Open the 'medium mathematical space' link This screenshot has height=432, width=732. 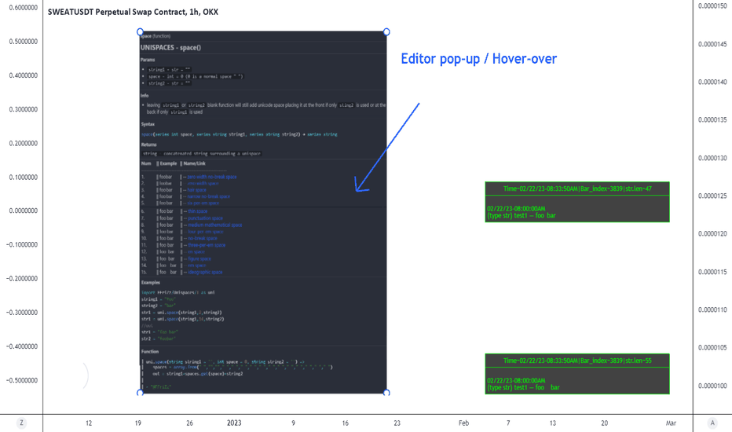(x=215, y=225)
